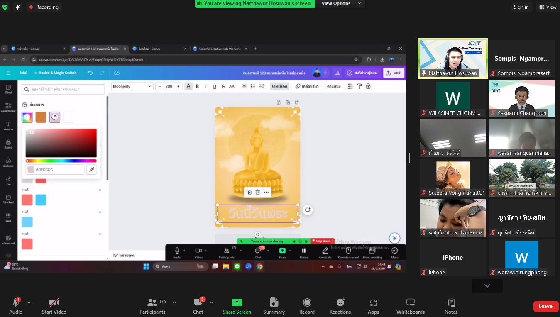
Task: Open the text color A button
Action: 188,86
